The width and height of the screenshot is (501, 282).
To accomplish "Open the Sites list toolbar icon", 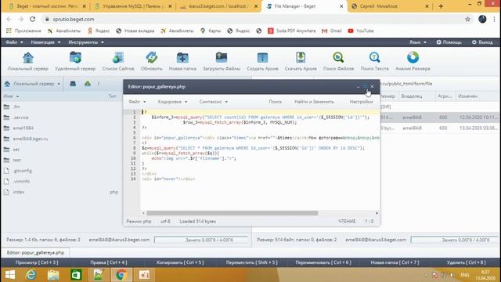I will [118, 61].
